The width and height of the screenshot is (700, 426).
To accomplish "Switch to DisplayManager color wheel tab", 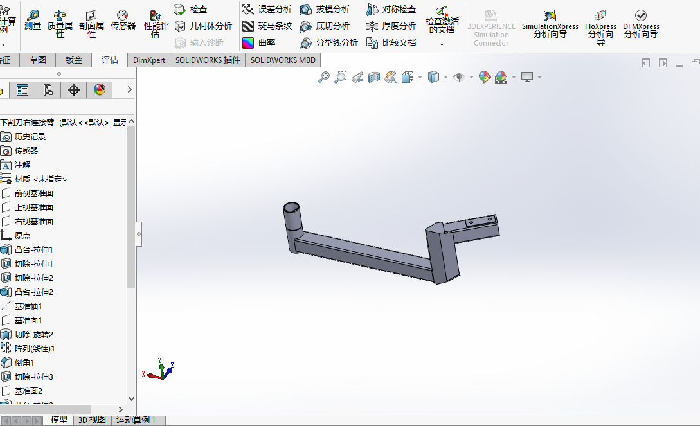I will (100, 90).
